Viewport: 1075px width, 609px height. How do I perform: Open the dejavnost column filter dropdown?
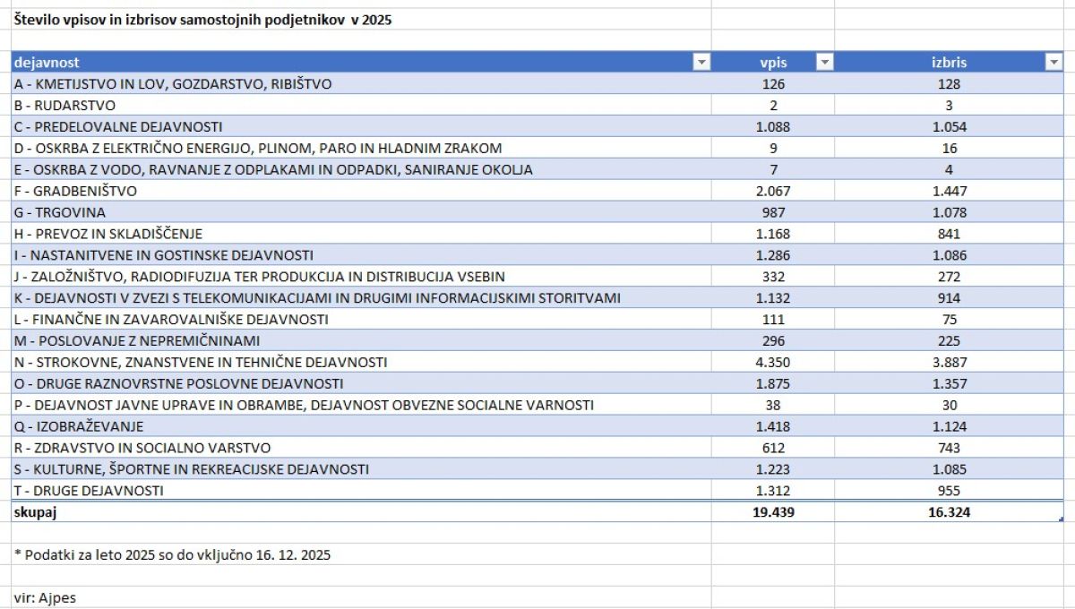coord(701,63)
